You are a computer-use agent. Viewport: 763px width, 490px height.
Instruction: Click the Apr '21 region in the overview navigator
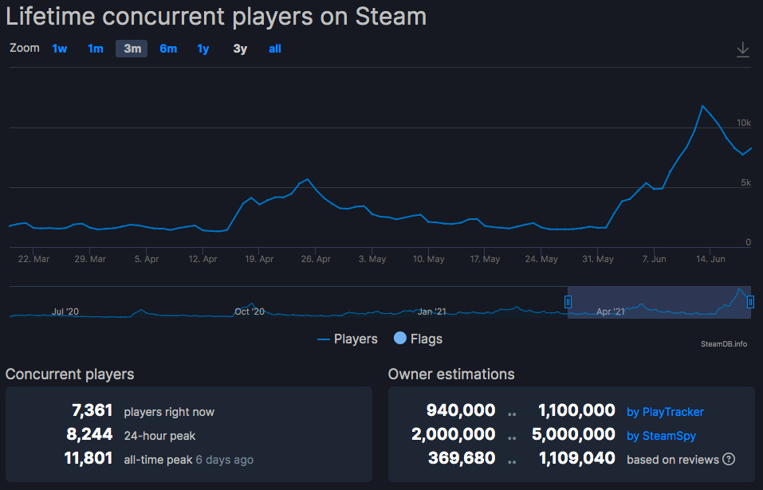(611, 311)
